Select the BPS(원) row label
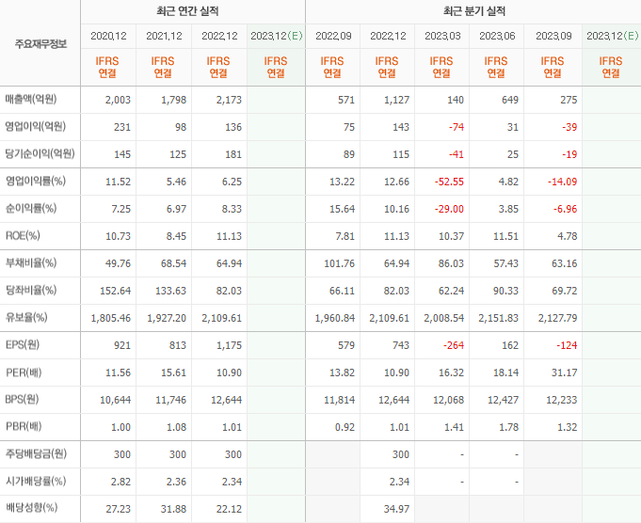 tap(22, 399)
